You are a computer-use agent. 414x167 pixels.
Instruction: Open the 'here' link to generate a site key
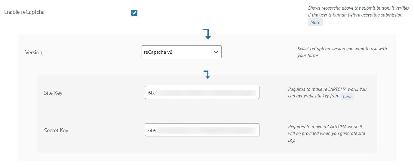347,97
